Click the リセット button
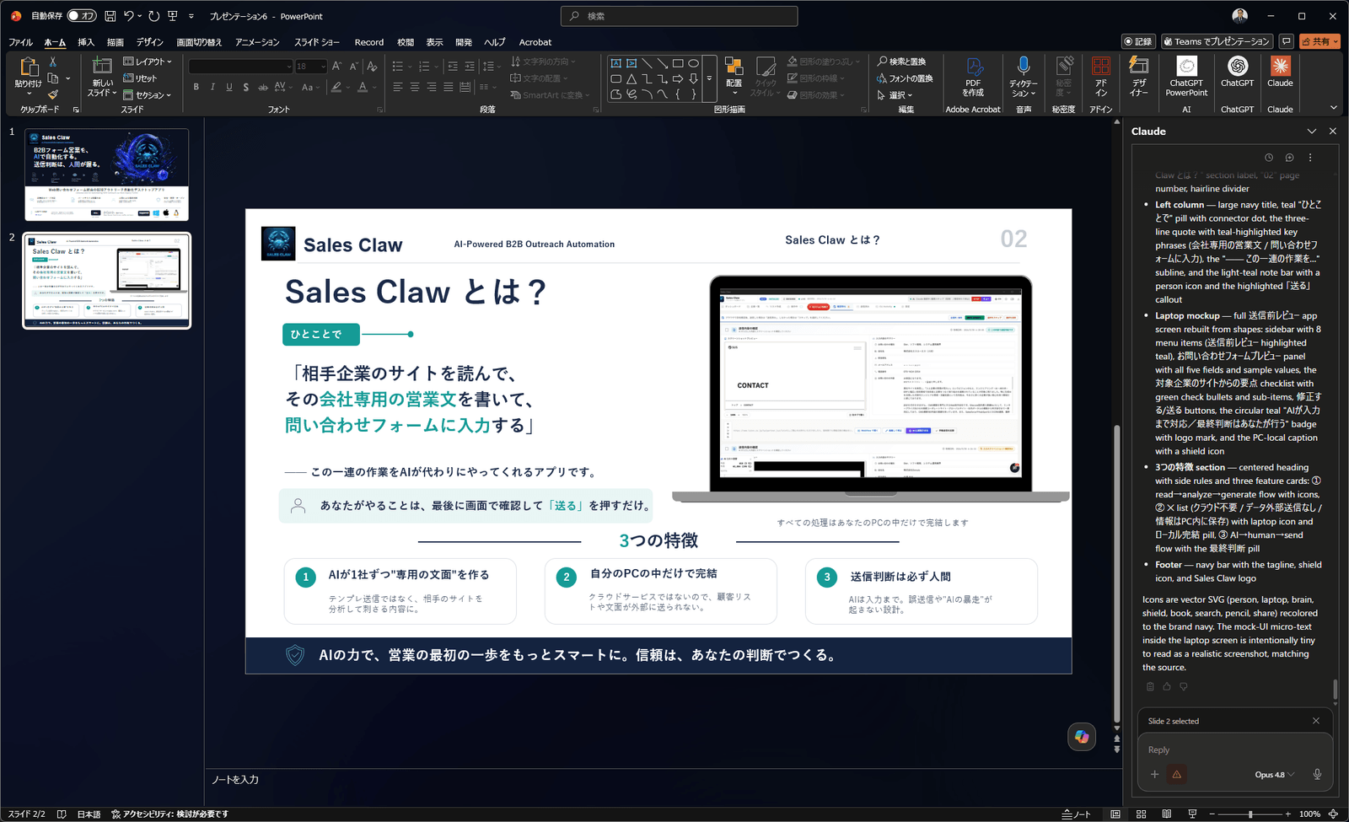The image size is (1349, 822). click(140, 78)
